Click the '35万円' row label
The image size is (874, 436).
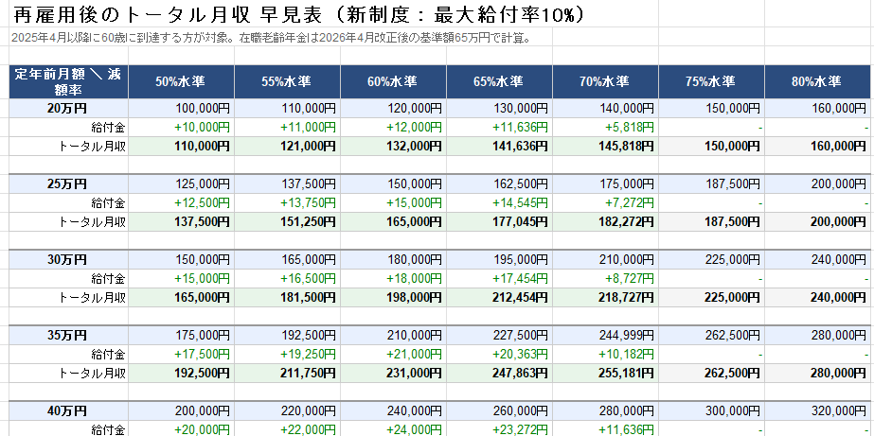click(68, 336)
